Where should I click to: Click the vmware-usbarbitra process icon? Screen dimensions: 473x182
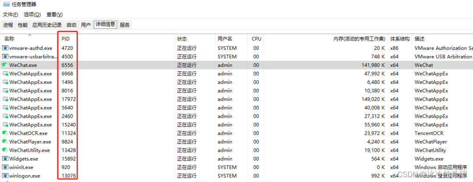tap(5, 56)
